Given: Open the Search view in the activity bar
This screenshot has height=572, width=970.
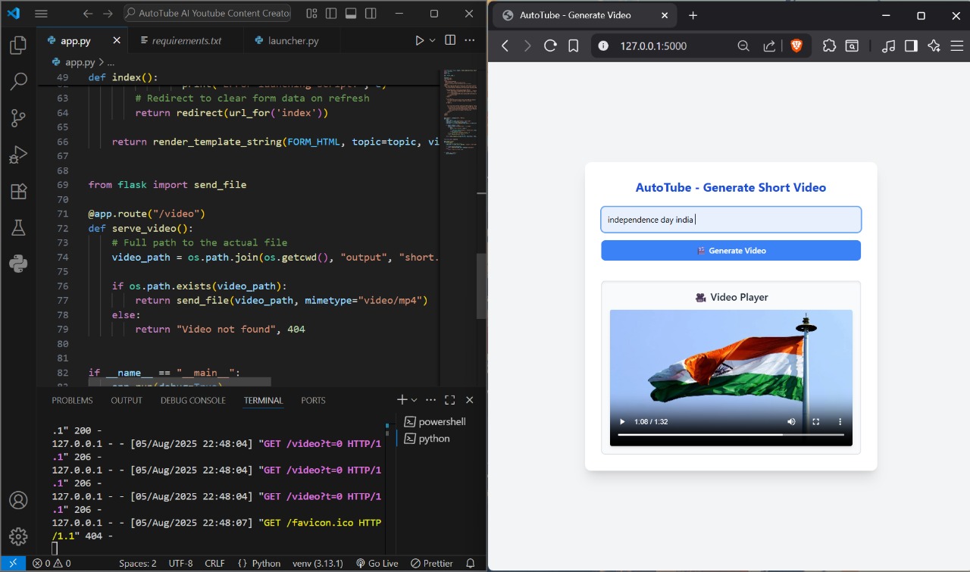Looking at the screenshot, I should tap(18, 82).
